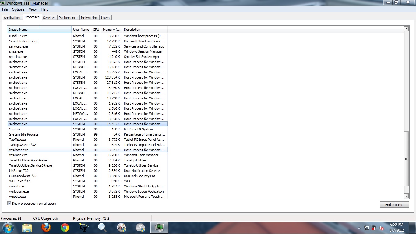The height and width of the screenshot is (234, 416).
Task: Select the TuneUpUtilitiesApp64.exe process
Action: coord(87,160)
